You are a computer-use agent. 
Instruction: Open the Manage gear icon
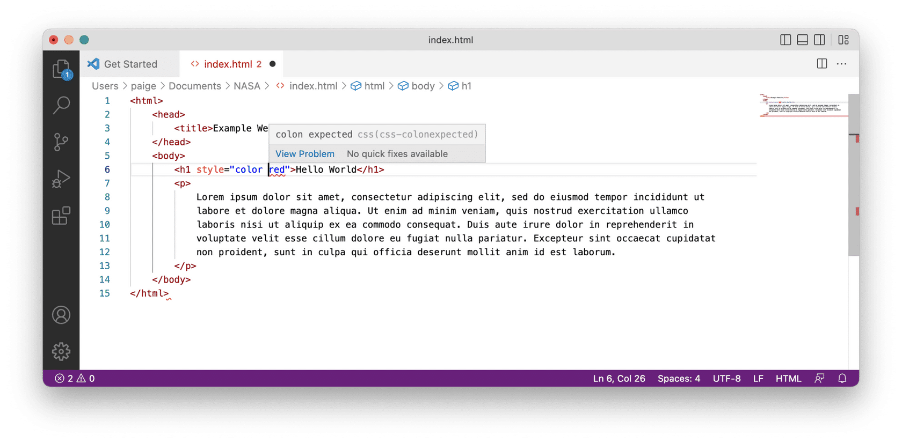point(61,351)
